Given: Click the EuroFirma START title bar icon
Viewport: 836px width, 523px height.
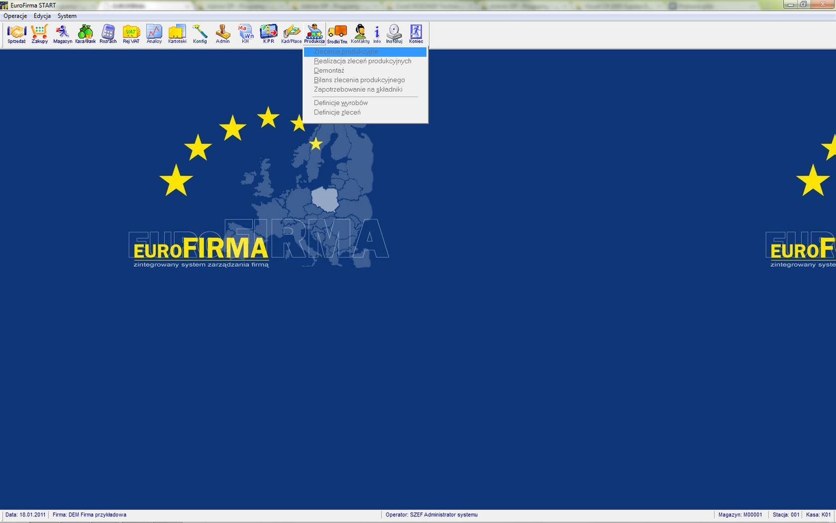Looking at the screenshot, I should [x=4, y=5].
